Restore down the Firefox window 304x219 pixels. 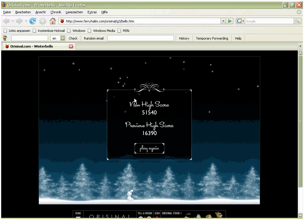click(x=292, y=5)
